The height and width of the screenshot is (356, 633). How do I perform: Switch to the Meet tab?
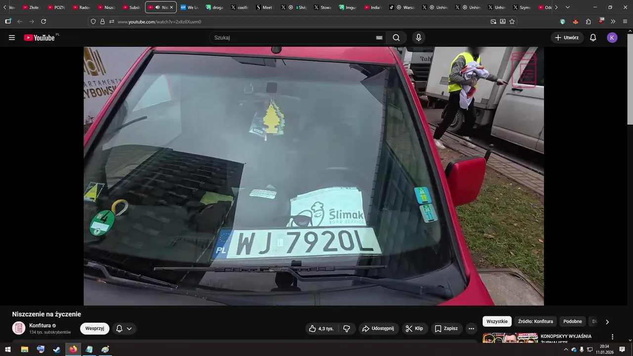click(266, 7)
